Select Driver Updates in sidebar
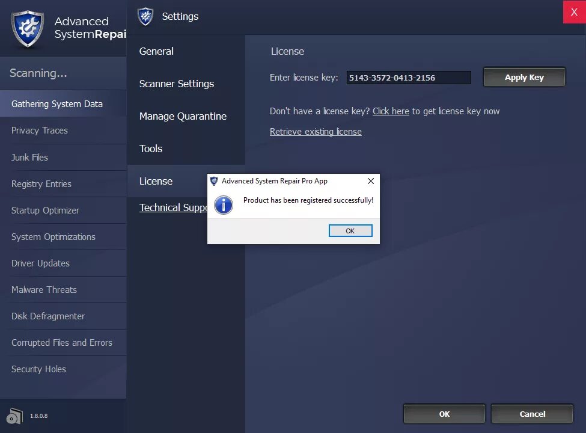This screenshot has height=433, width=586. 63,263
